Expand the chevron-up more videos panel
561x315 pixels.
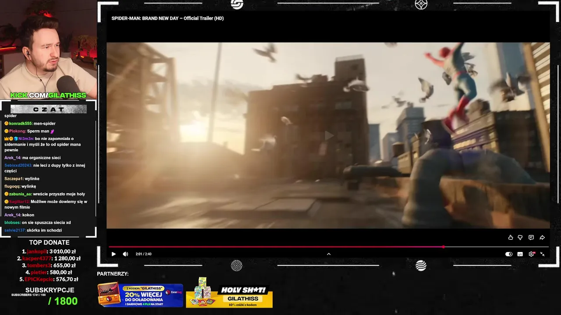[x=329, y=254]
